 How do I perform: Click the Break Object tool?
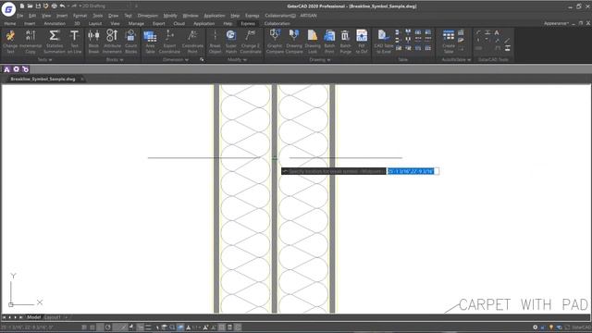click(x=216, y=42)
